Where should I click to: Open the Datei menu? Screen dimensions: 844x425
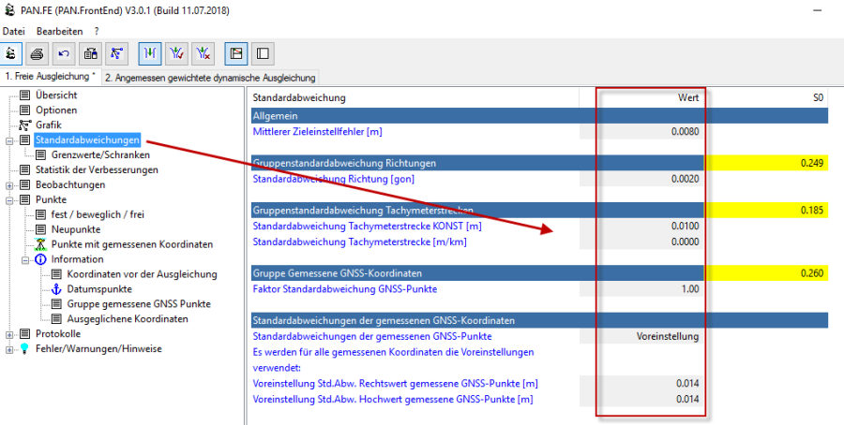[x=13, y=31]
